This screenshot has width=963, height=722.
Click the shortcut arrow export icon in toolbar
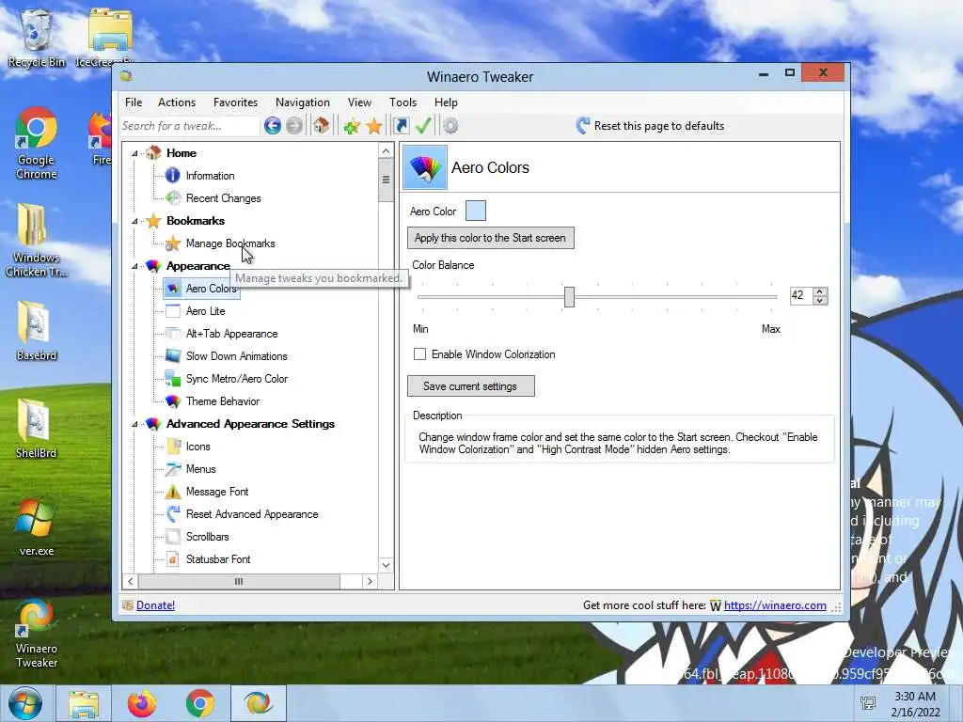click(x=401, y=126)
